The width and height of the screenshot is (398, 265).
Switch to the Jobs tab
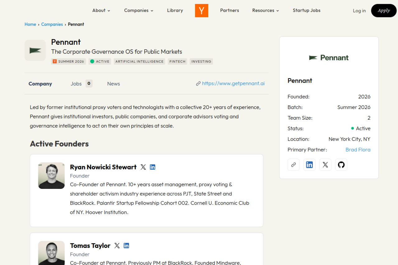(76, 84)
